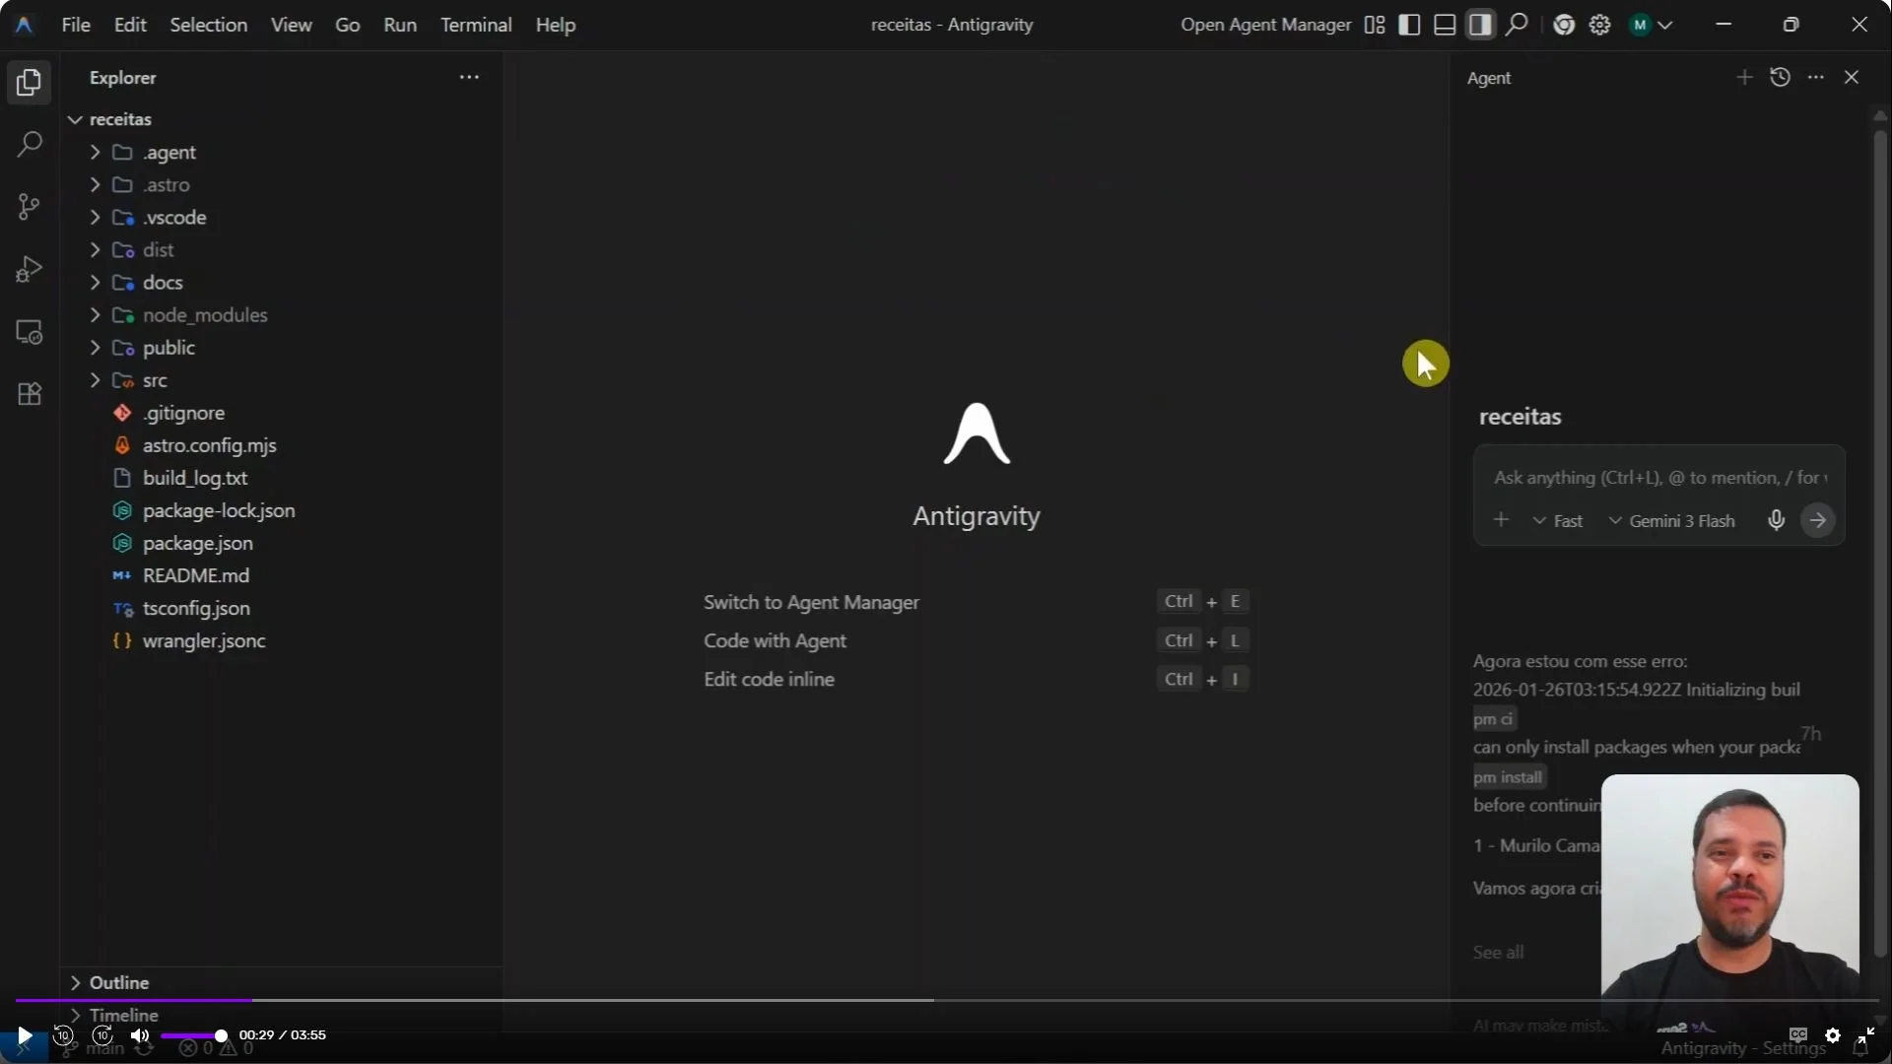Open the Explorer view in activity bar
Image resolution: width=1892 pixels, height=1064 pixels.
click(x=30, y=83)
